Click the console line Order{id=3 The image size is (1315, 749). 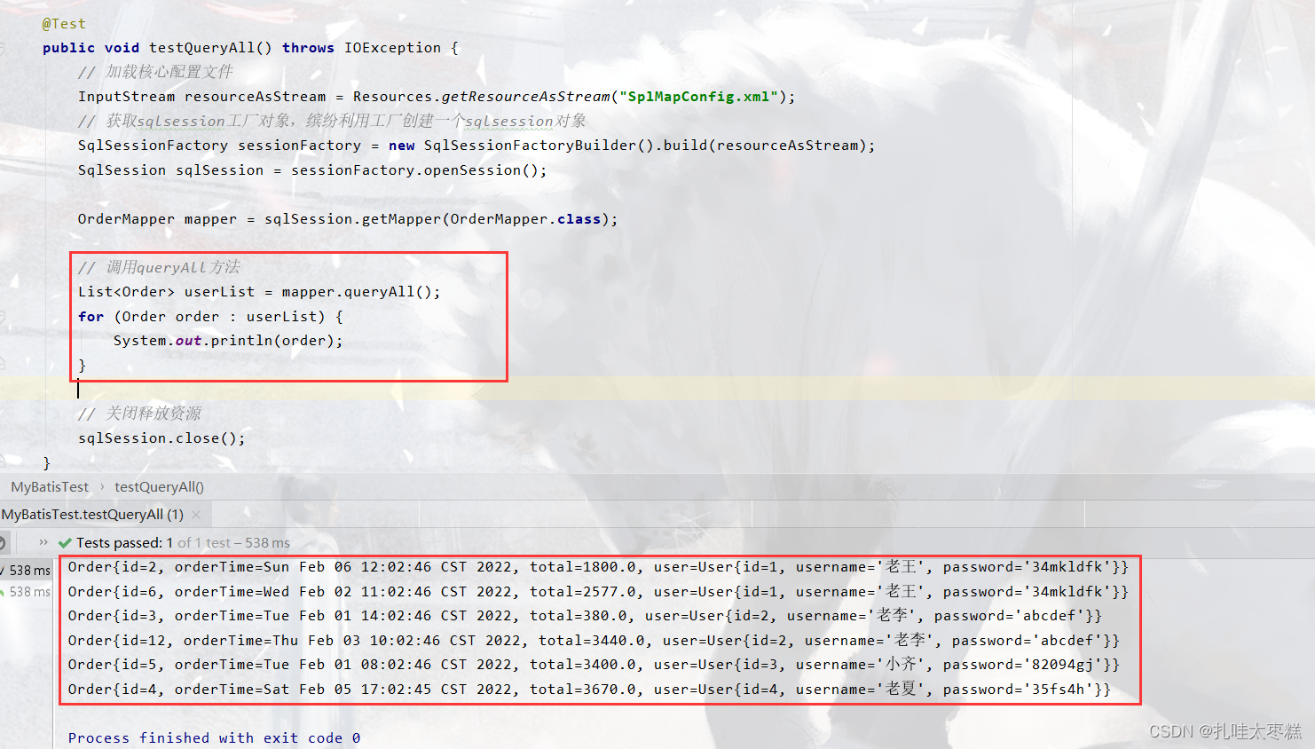click(585, 616)
